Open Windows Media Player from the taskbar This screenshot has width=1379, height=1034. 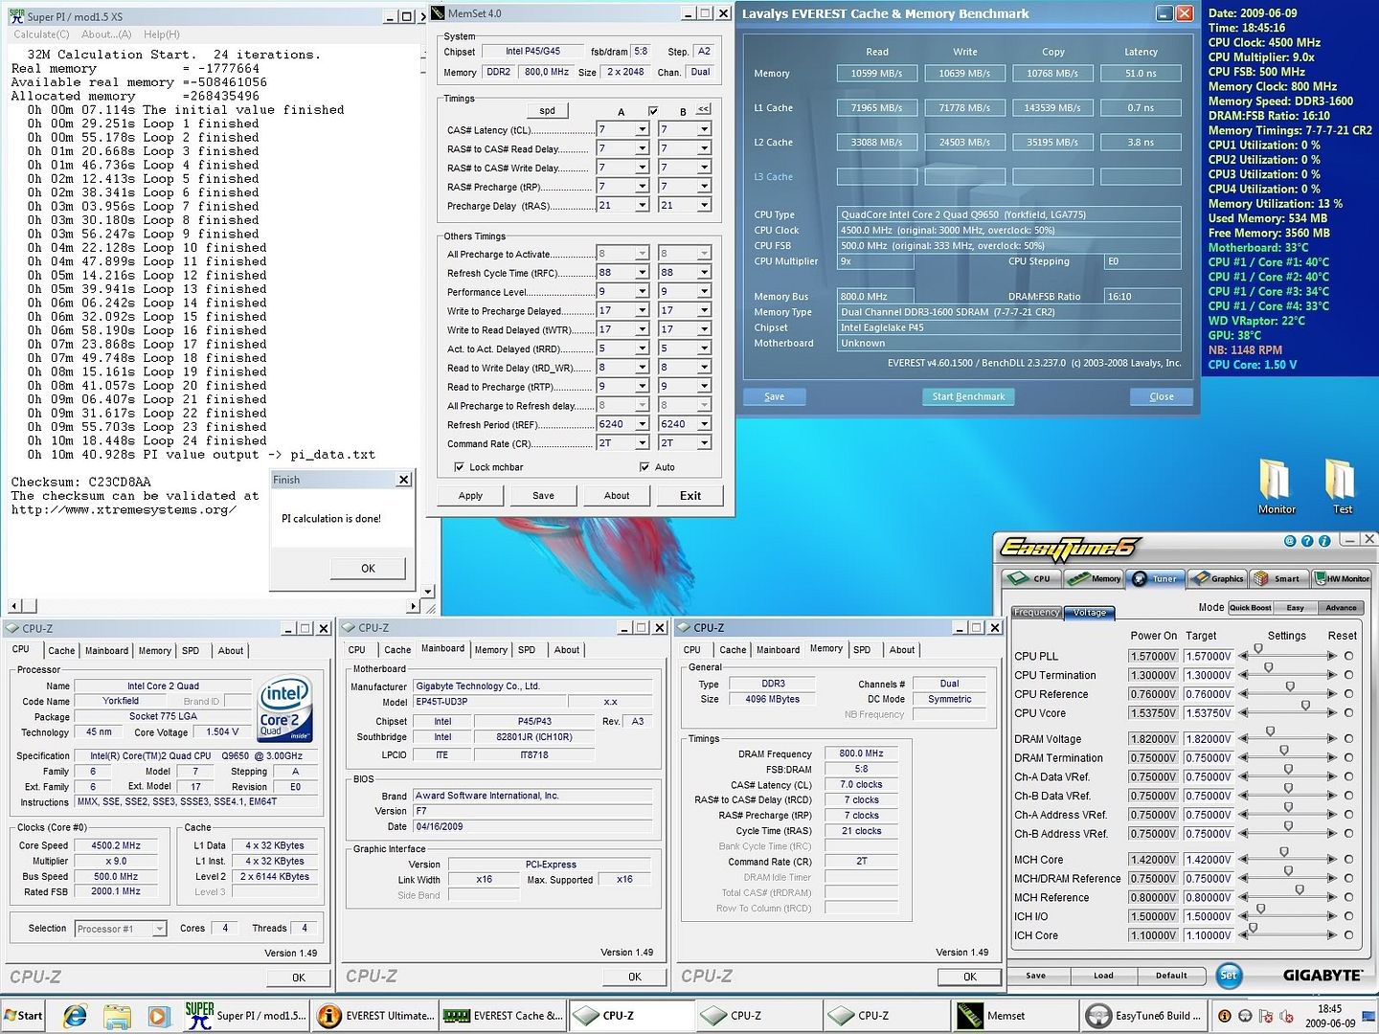pyautogui.click(x=158, y=1016)
